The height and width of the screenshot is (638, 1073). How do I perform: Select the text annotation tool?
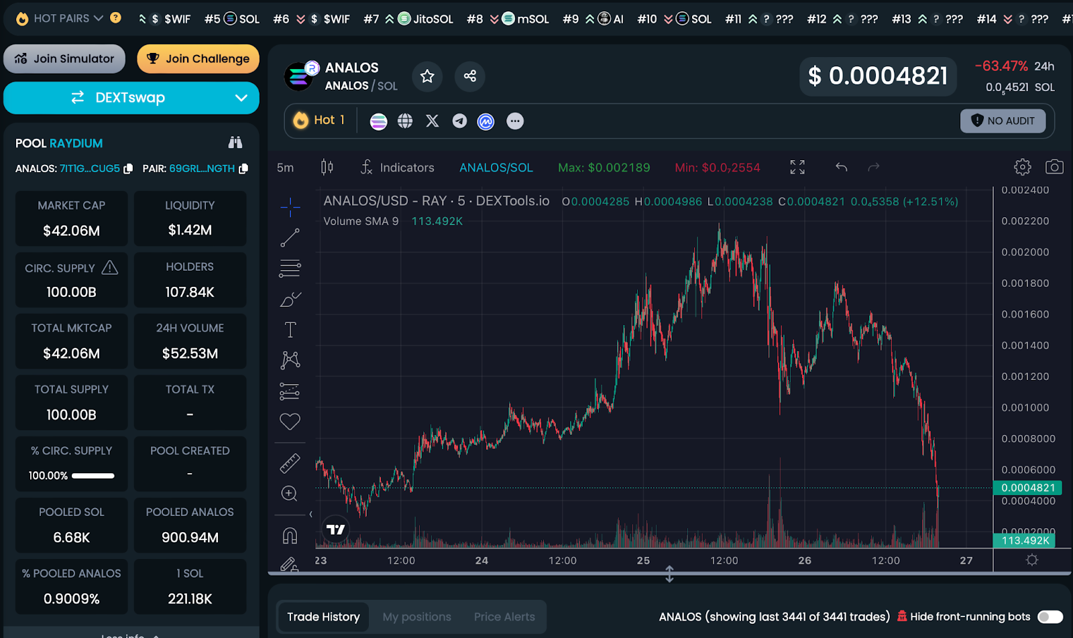pos(290,330)
